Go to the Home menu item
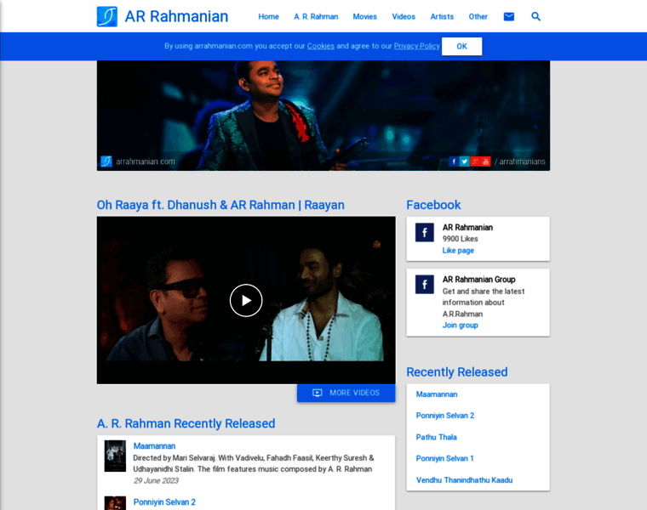 [269, 16]
